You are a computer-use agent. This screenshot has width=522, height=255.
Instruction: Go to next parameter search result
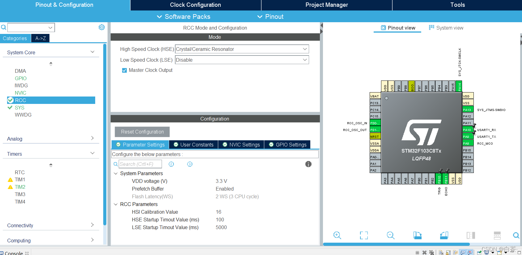point(190,164)
